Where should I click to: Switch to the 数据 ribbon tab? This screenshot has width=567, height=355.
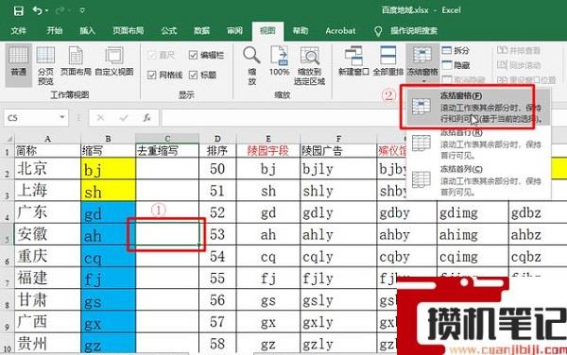[x=201, y=31]
